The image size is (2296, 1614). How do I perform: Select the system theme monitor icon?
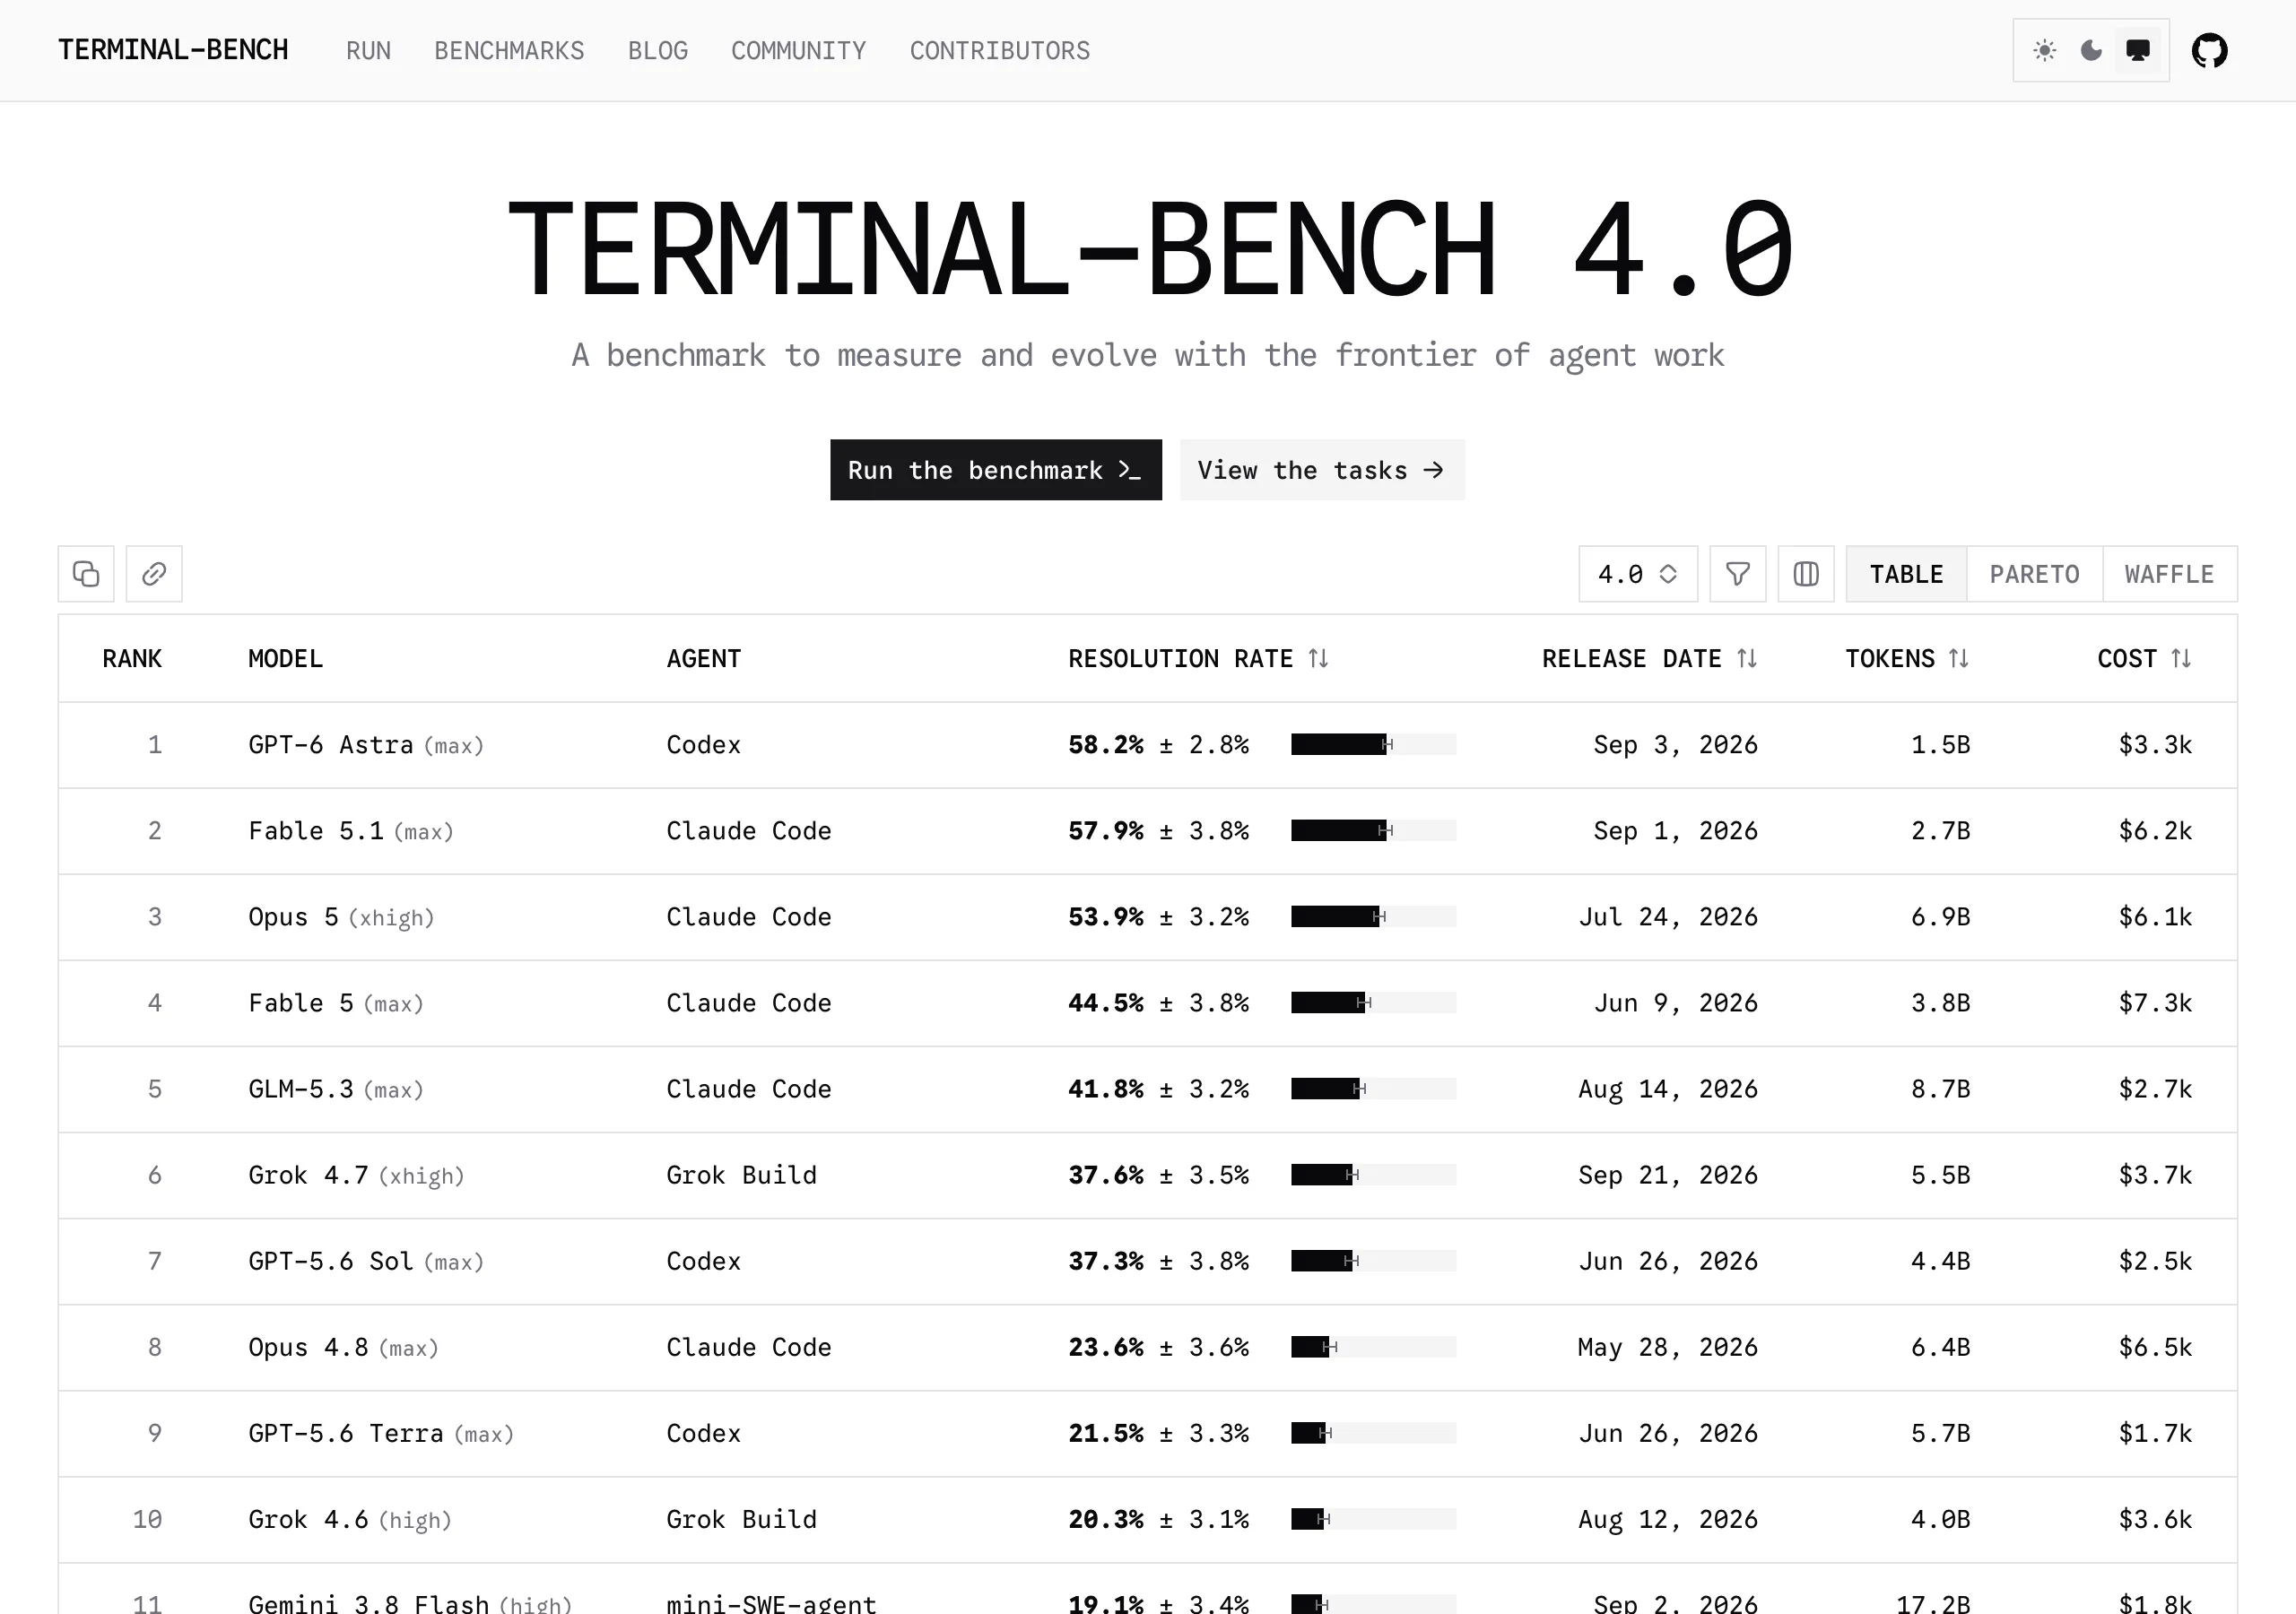coord(2138,50)
